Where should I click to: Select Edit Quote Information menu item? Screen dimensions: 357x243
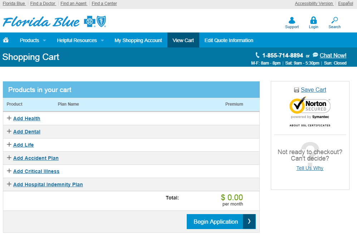point(229,40)
